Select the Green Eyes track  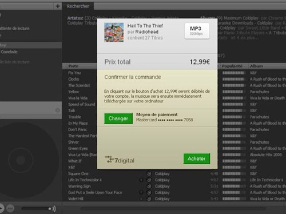[78, 148]
